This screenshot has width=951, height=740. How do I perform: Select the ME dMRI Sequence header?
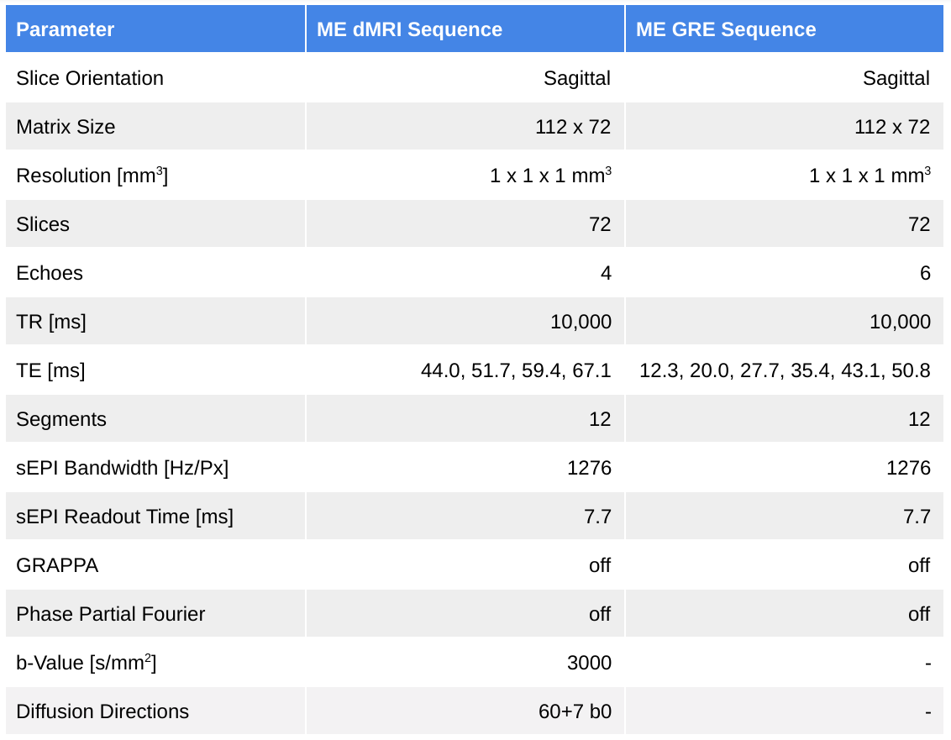click(409, 29)
